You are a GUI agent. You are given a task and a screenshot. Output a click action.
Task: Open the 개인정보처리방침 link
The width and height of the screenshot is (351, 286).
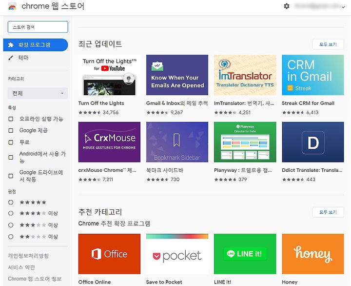(28, 256)
